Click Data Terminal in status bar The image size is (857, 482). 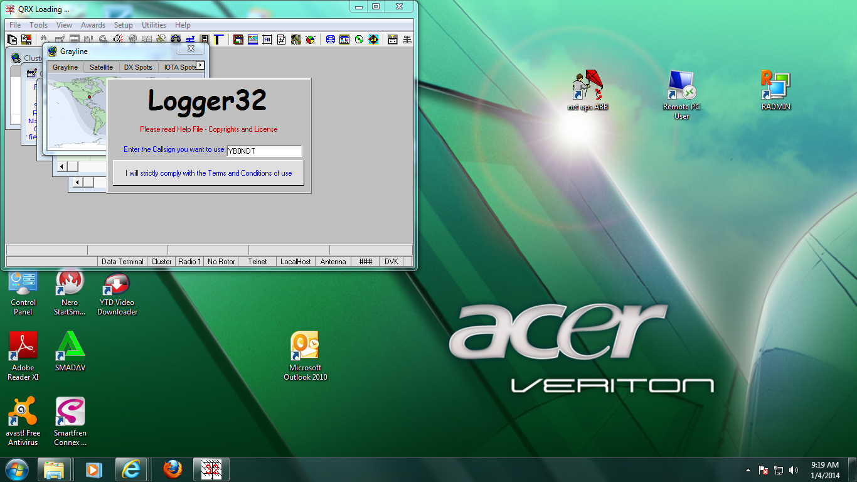coord(122,262)
